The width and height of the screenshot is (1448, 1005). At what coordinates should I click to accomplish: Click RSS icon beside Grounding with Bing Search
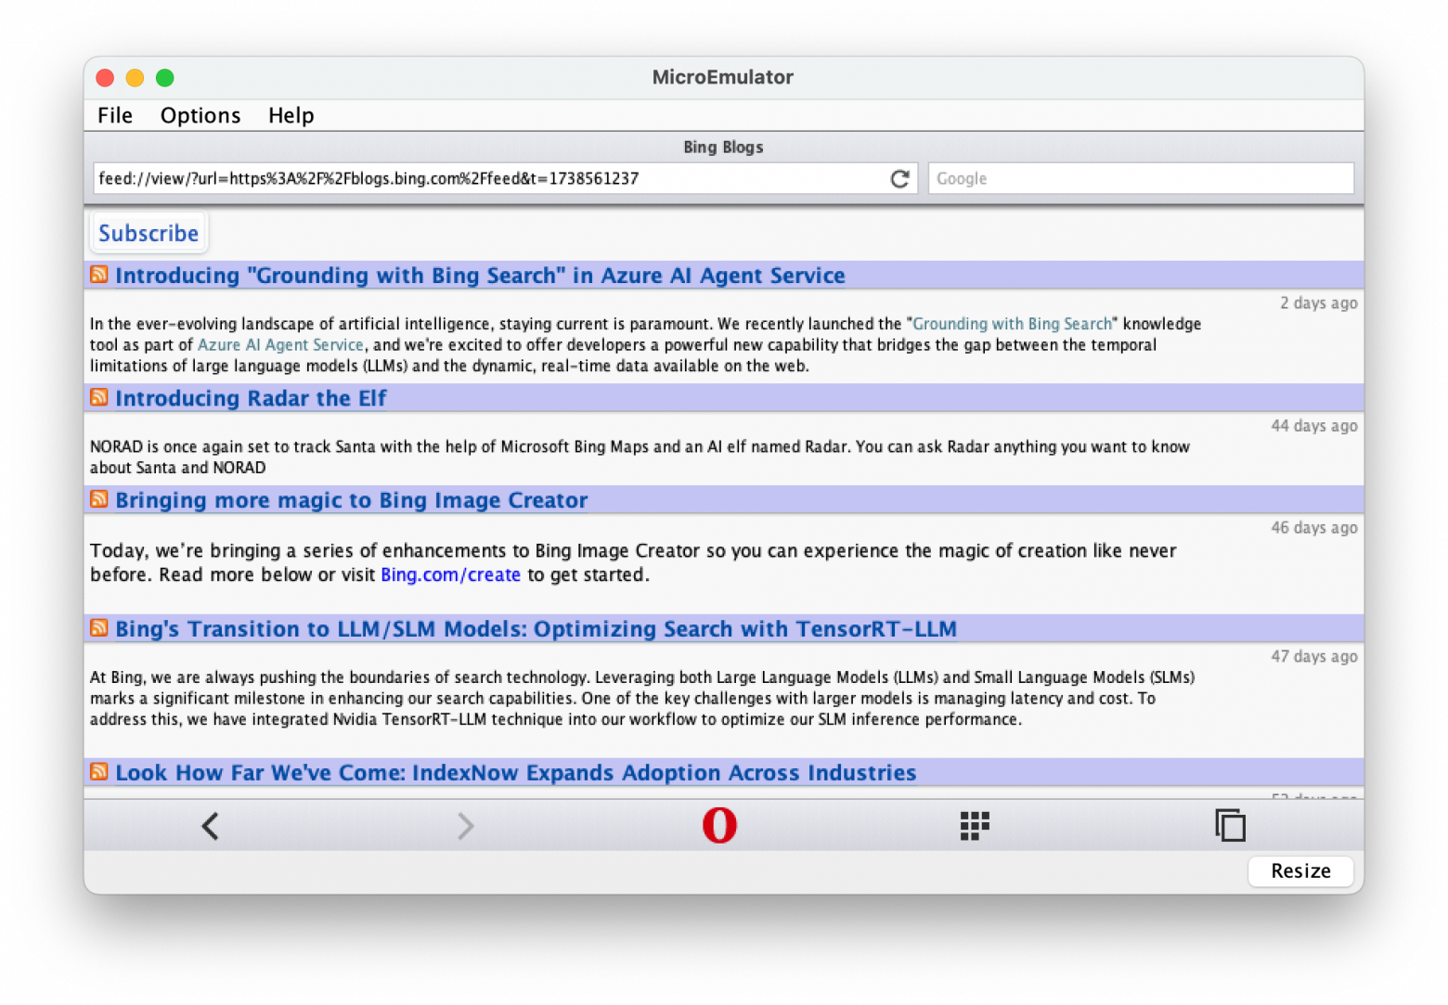[x=99, y=275]
